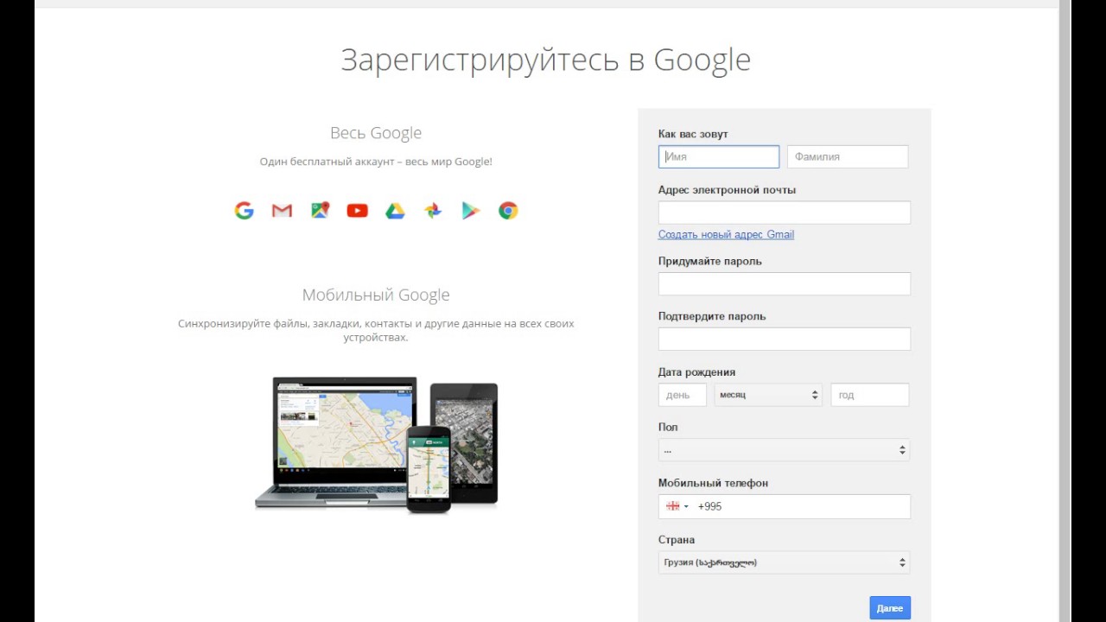Follow the Создать новый адрес Gmail link

click(x=726, y=235)
